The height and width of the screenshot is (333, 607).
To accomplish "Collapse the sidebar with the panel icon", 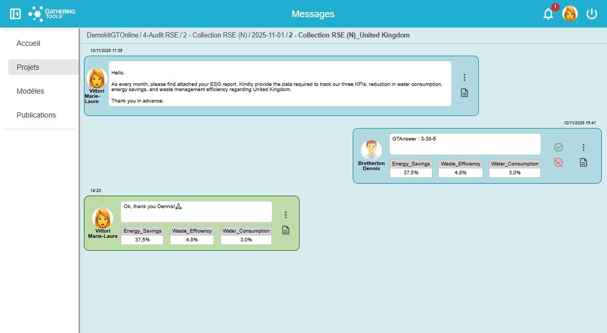I will pyautogui.click(x=15, y=14).
